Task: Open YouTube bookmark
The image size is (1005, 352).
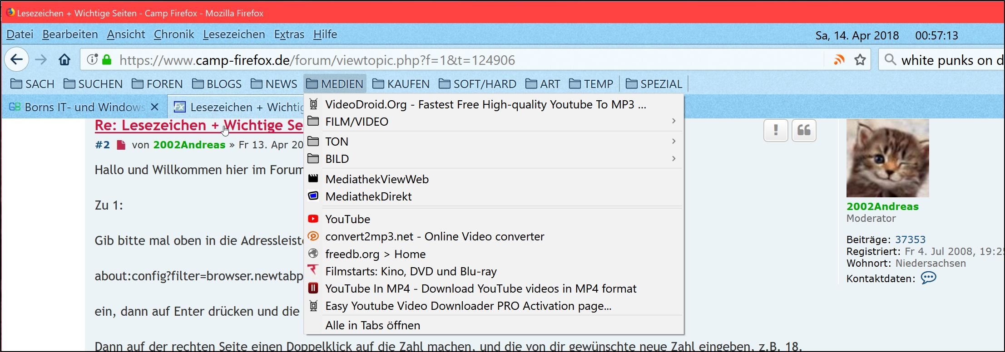Action: click(x=494, y=219)
